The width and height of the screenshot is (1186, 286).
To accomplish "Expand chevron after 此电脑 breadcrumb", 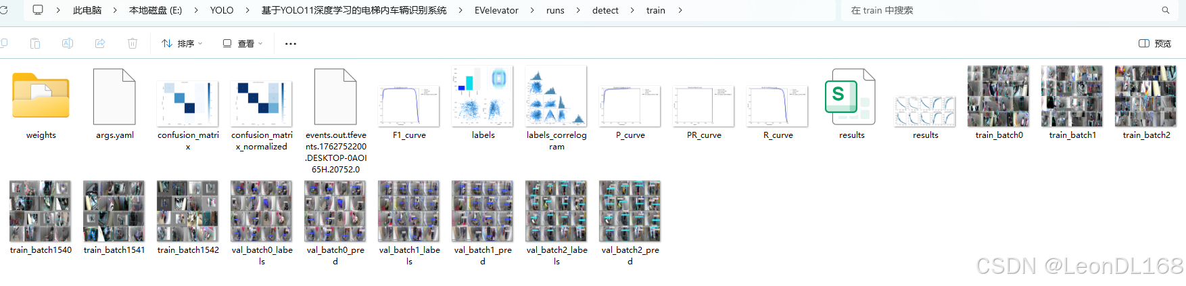I will point(115,10).
